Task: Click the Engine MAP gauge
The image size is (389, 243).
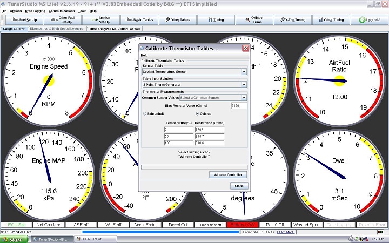Action: click(x=49, y=175)
